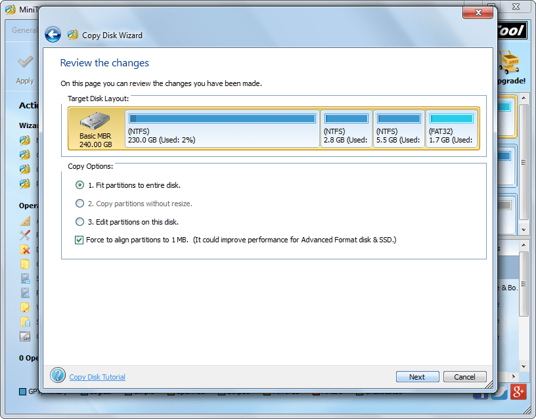Open the General menu in main window
The image size is (536, 419).
pyautogui.click(x=24, y=30)
